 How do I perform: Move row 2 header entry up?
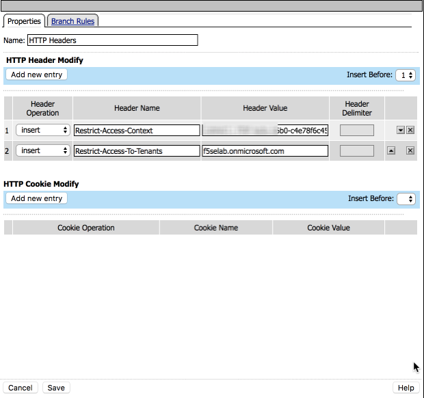pos(391,151)
